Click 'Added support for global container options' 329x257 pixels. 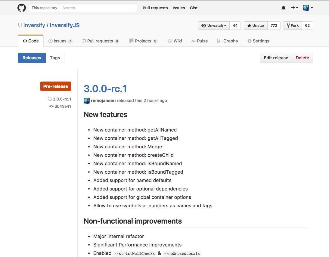(142, 197)
